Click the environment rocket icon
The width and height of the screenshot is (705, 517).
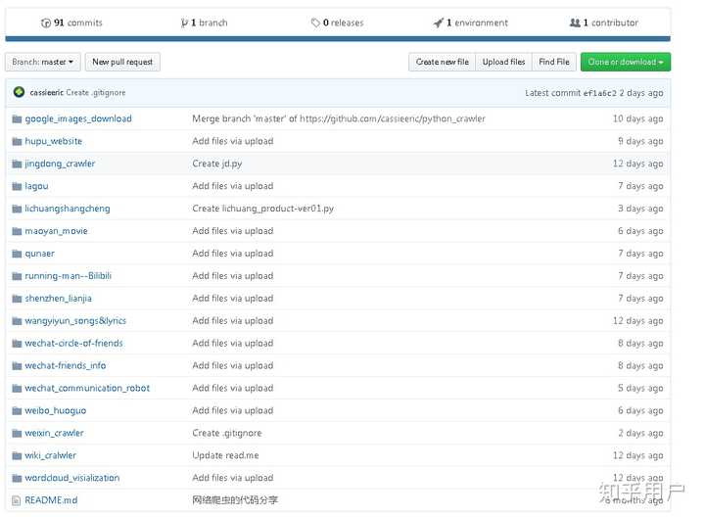click(438, 23)
